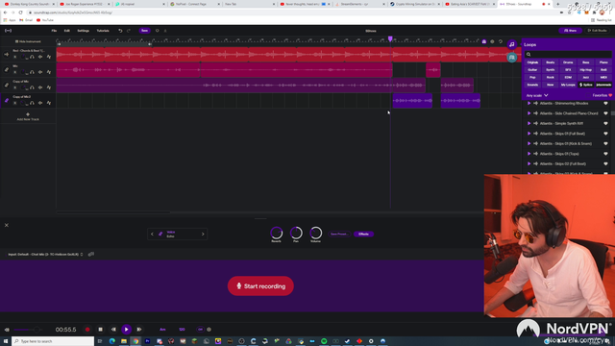Solo the Mic track with headphones
The image size is (615, 346).
click(32, 72)
